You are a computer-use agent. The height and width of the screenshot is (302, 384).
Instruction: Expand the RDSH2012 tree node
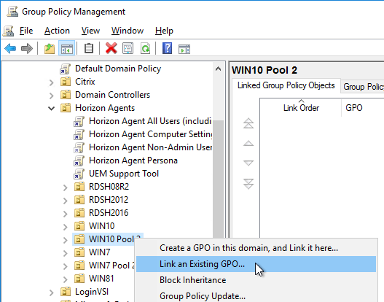[x=65, y=201]
